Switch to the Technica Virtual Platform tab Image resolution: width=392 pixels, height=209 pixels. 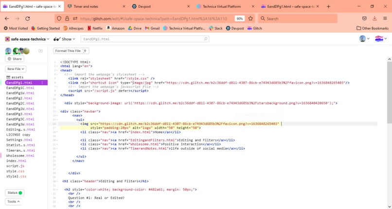click(x=226, y=6)
